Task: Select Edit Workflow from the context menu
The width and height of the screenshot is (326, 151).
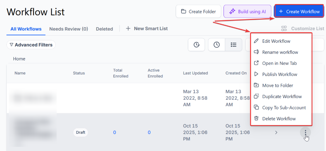Action: [276, 41]
